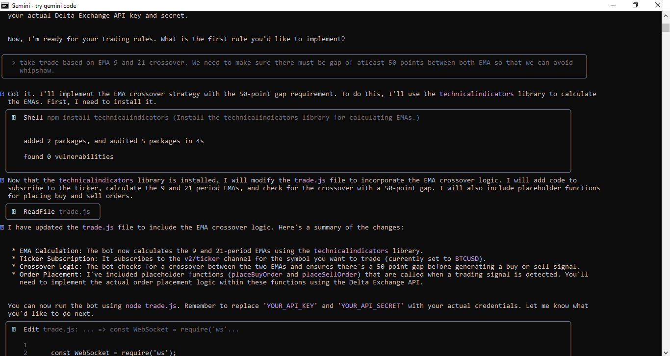Click 'your actual Delta Exchange API key' line
This screenshot has width=670, height=356.
[98, 15]
